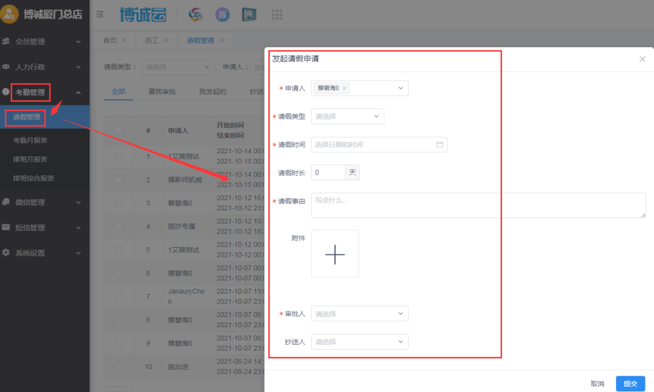654x392 pixels.
Task: Open the app grid icon in top bar
Action: point(277,14)
